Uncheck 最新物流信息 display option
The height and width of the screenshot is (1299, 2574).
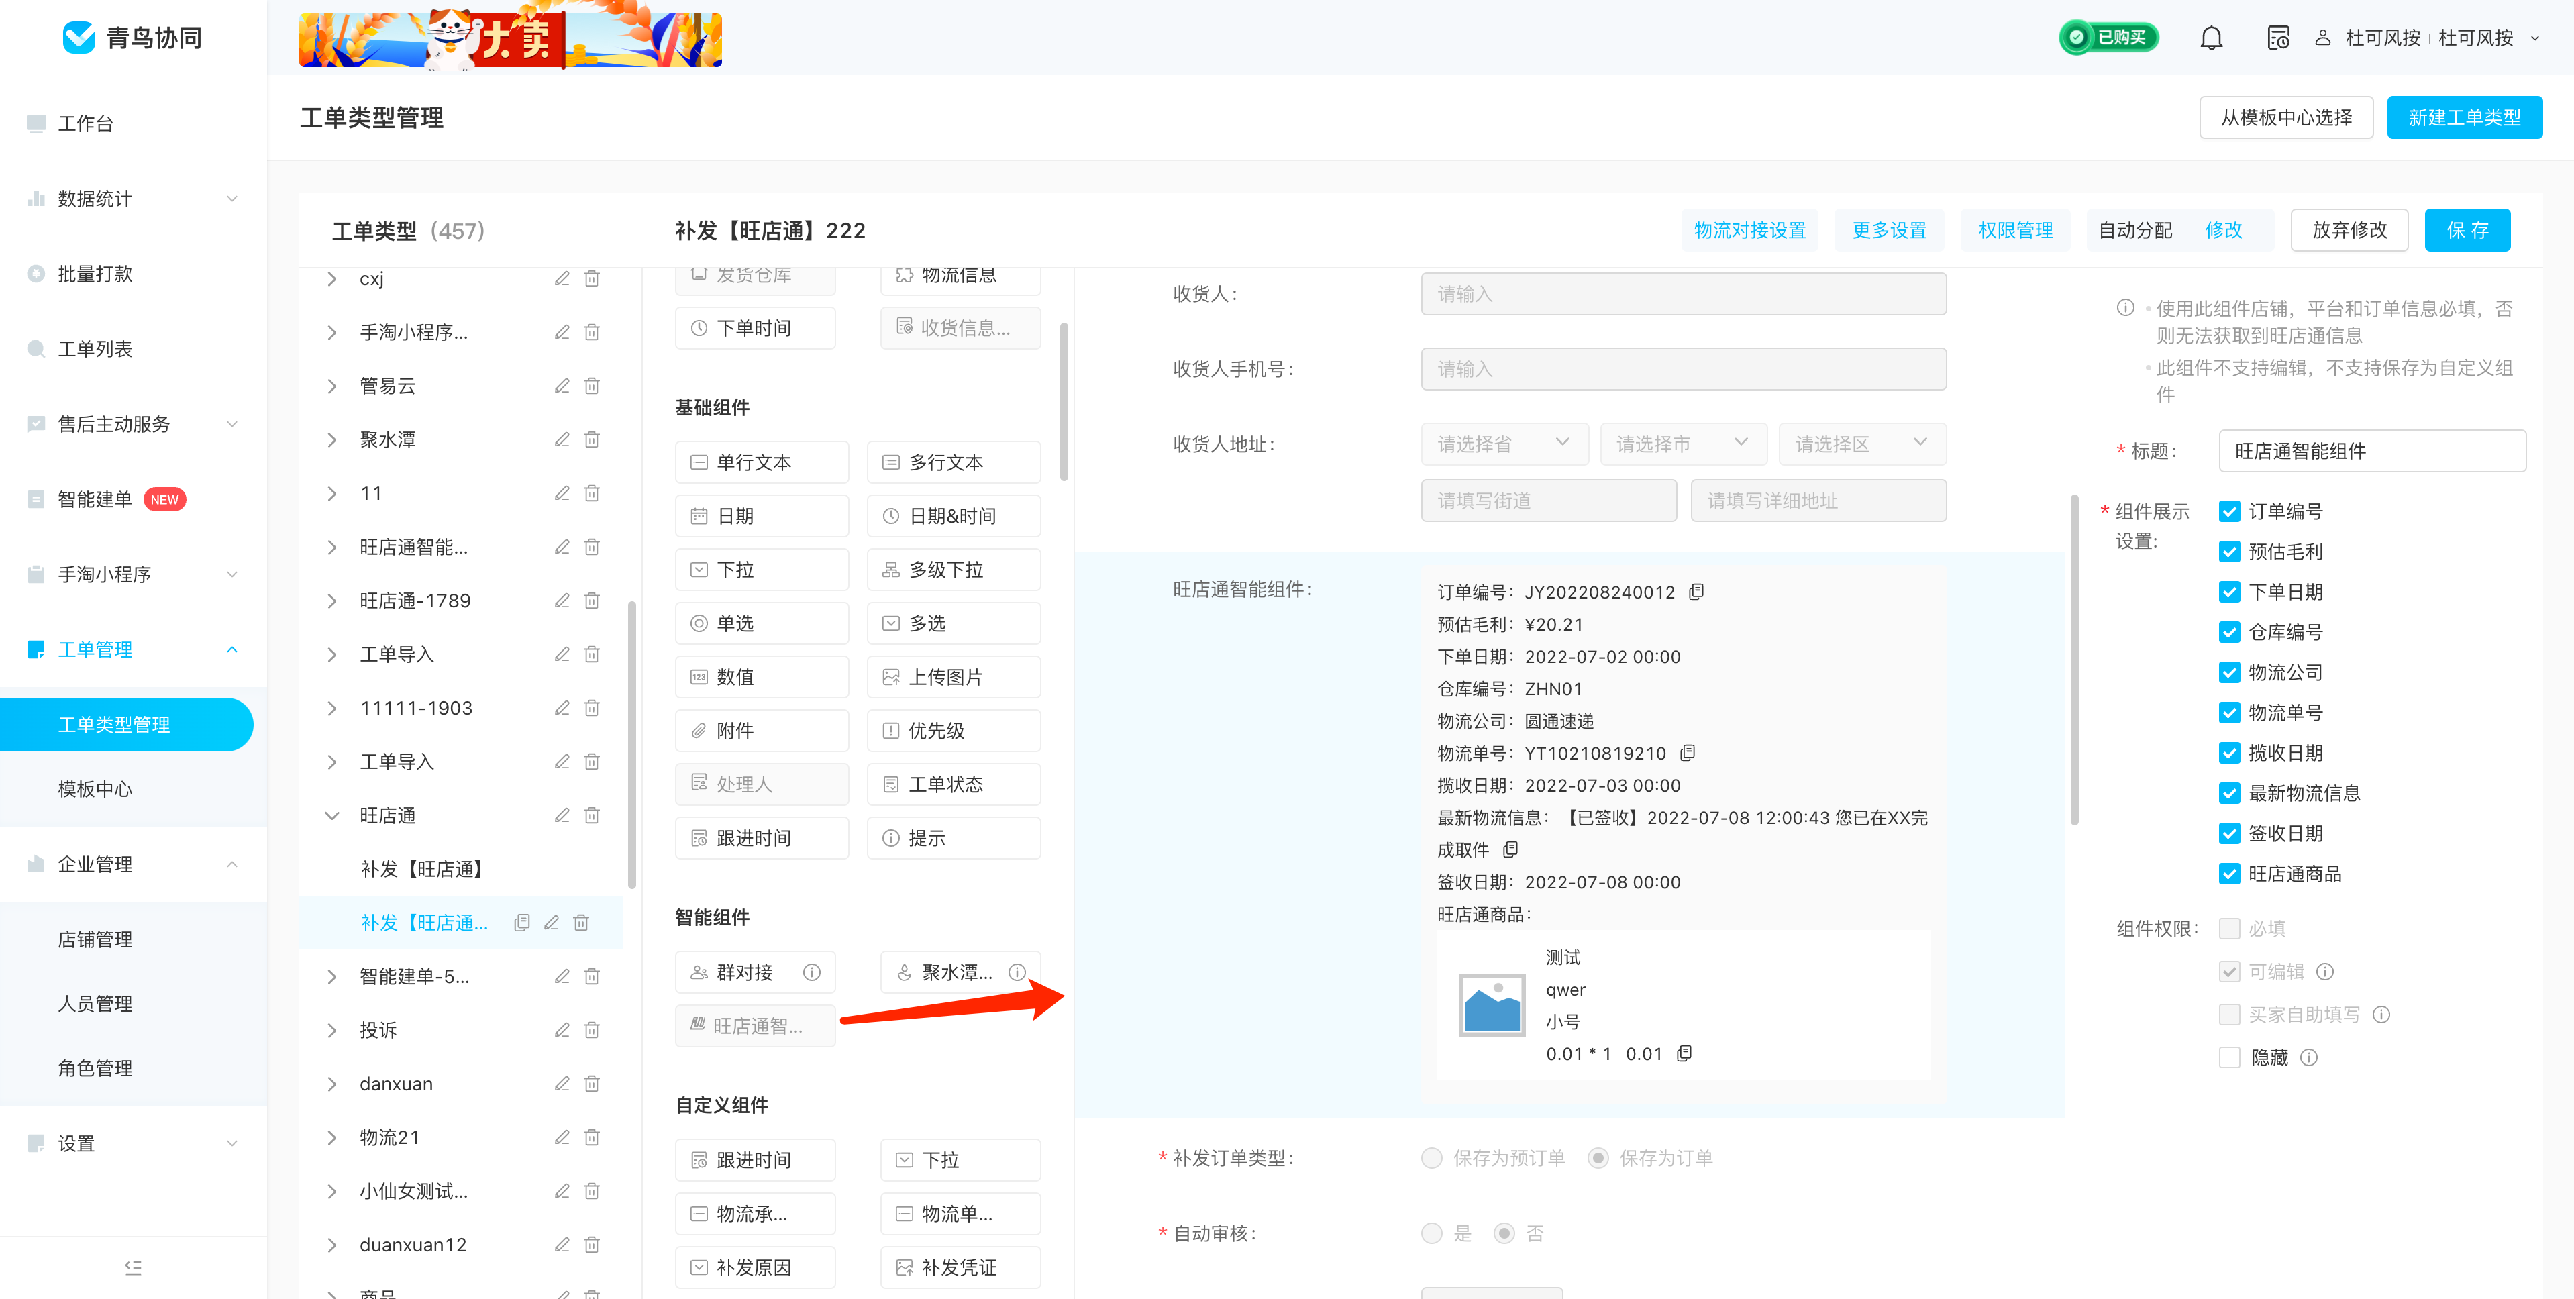[2229, 793]
